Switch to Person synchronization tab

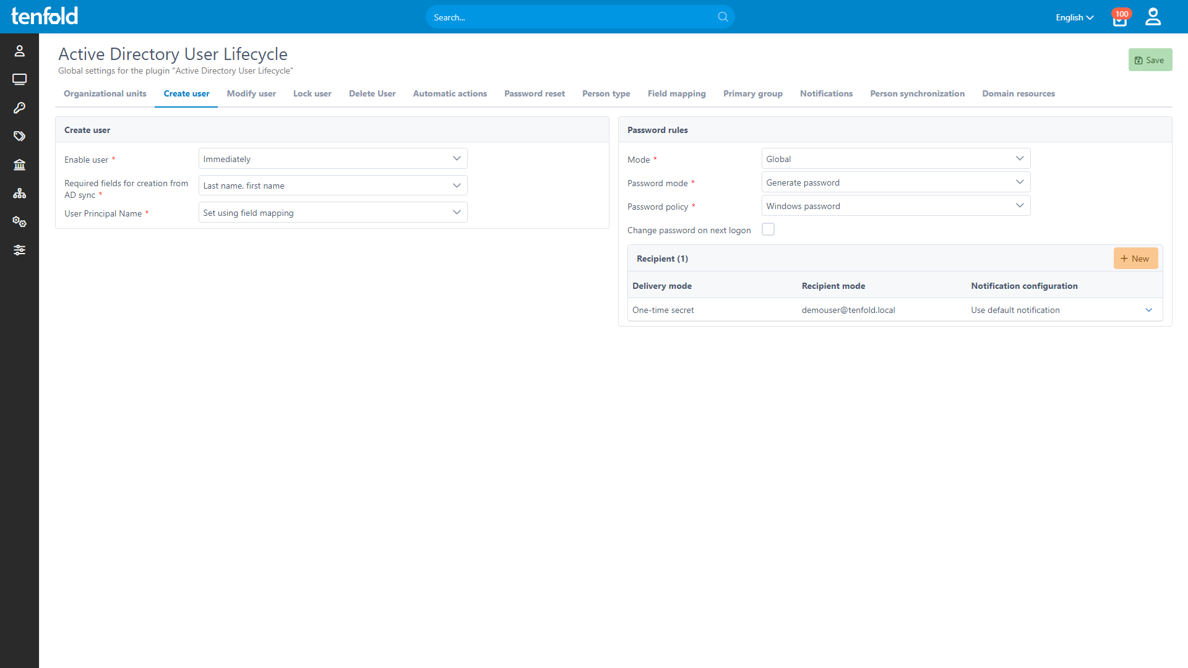pos(918,93)
